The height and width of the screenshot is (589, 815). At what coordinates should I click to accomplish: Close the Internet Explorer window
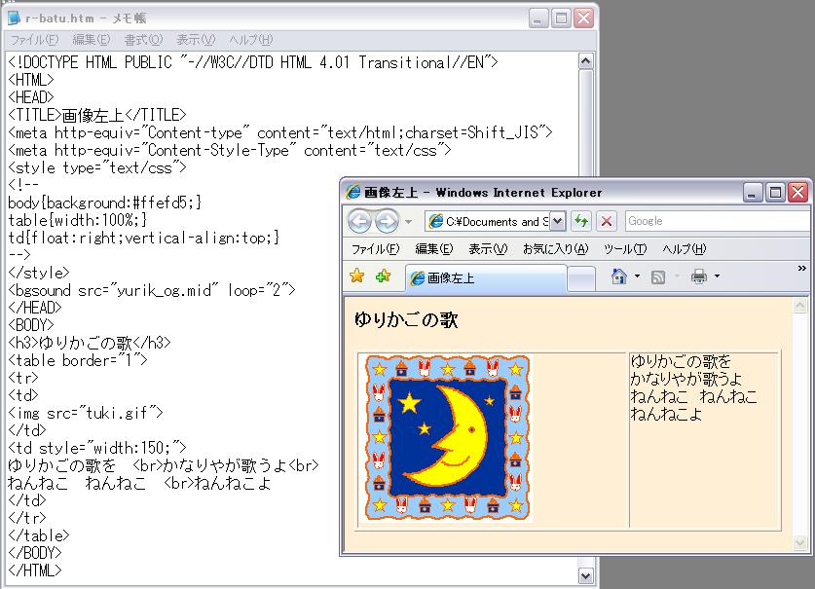797,193
